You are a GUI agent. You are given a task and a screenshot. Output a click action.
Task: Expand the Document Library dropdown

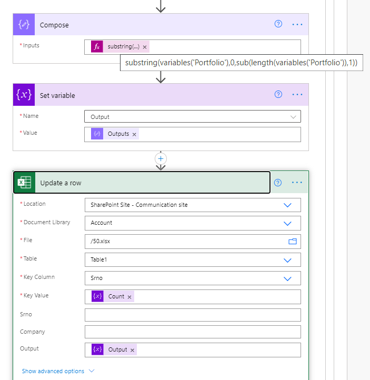point(287,223)
